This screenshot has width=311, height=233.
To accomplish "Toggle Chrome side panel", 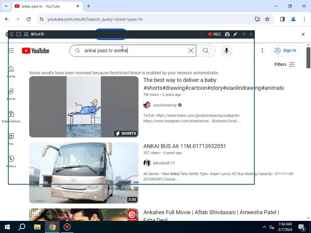I will coord(282,19).
